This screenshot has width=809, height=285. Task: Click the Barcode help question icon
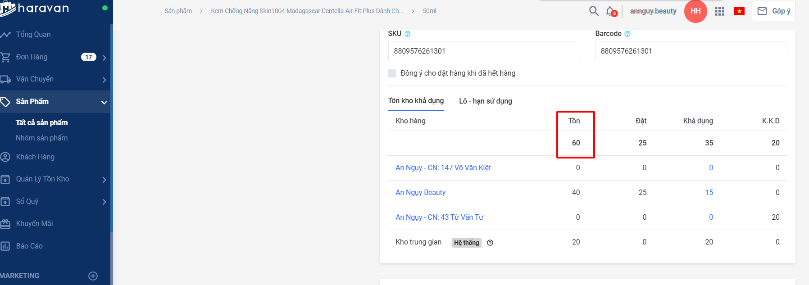tap(627, 34)
